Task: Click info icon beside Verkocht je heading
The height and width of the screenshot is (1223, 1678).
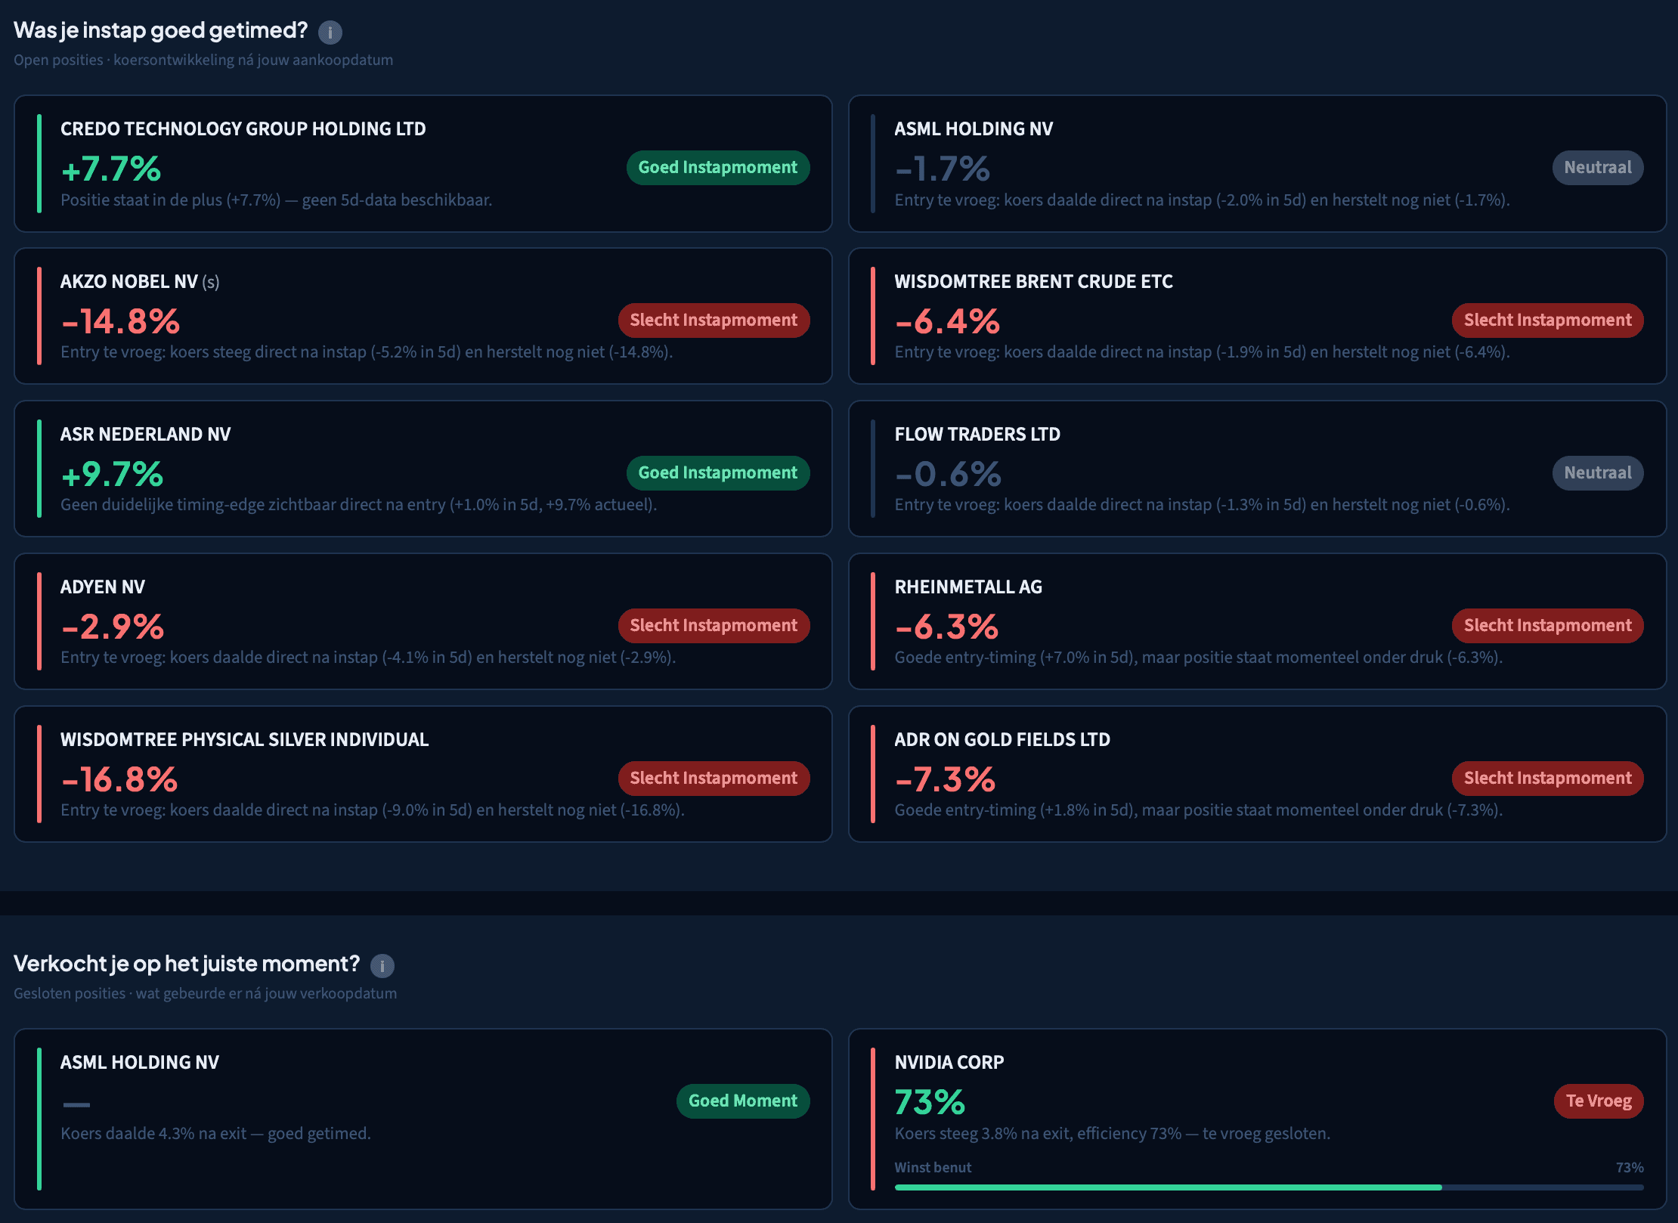Action: pyautogui.click(x=382, y=966)
